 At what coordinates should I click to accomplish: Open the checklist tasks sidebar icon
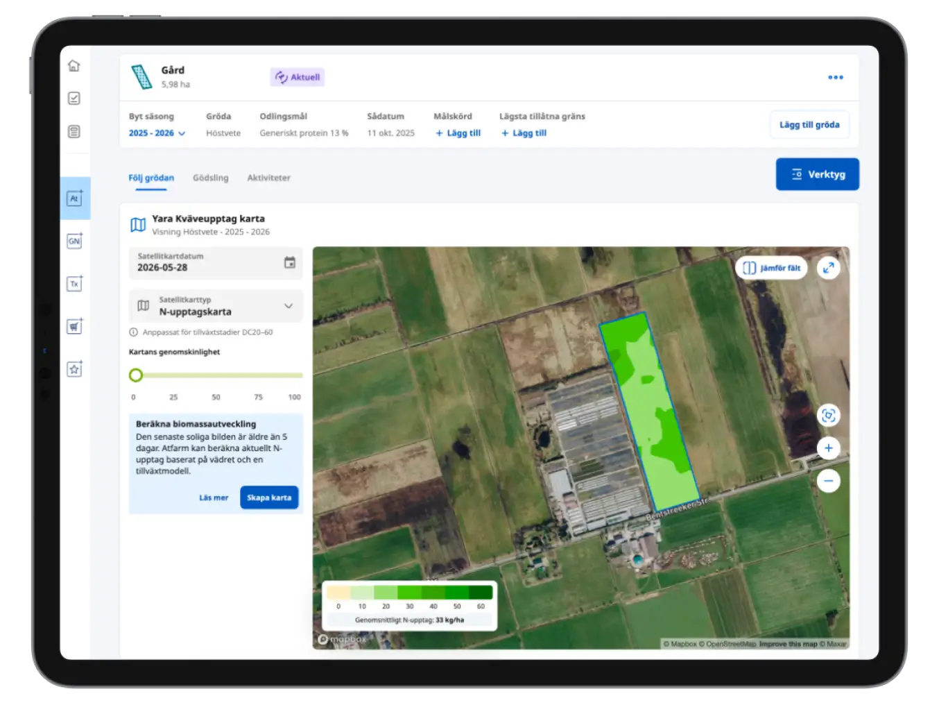pyautogui.click(x=74, y=99)
